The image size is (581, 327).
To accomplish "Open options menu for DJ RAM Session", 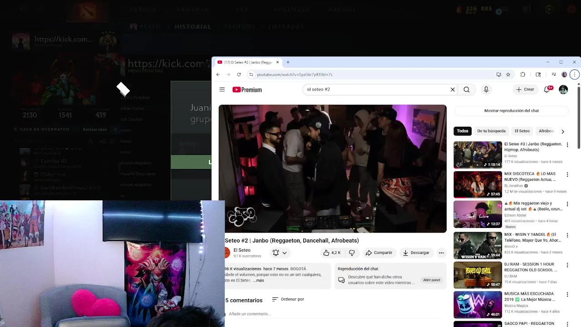I will coord(567,265).
